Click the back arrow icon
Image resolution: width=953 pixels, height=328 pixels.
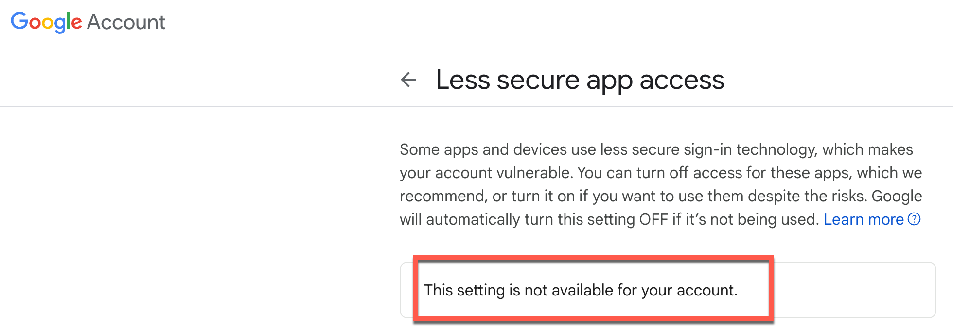[x=408, y=80]
